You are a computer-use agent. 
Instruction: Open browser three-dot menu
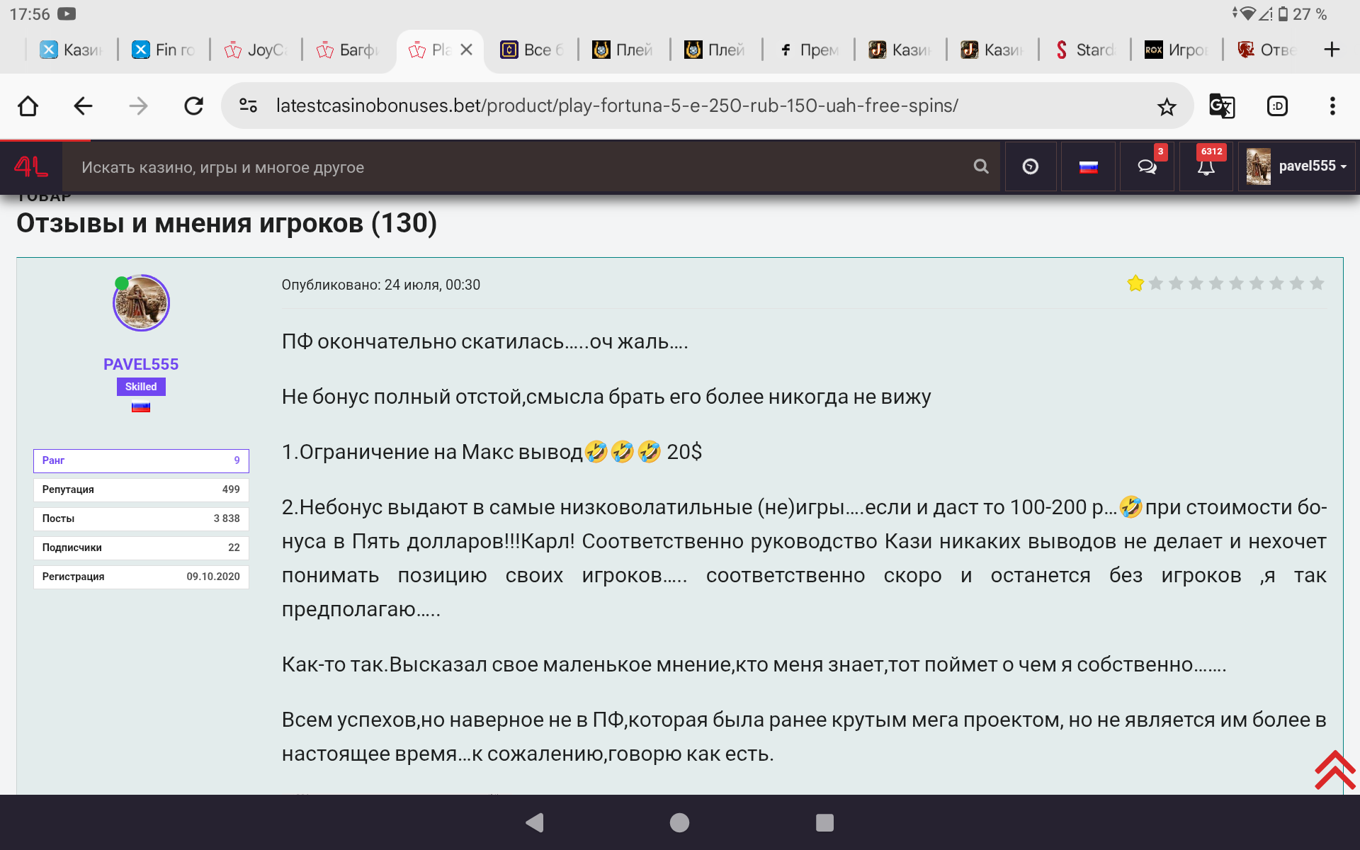[1332, 106]
